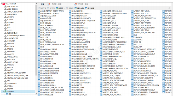Select the 192.168.31.81 connection icon
173x96 pixels.
(x=4, y=4)
